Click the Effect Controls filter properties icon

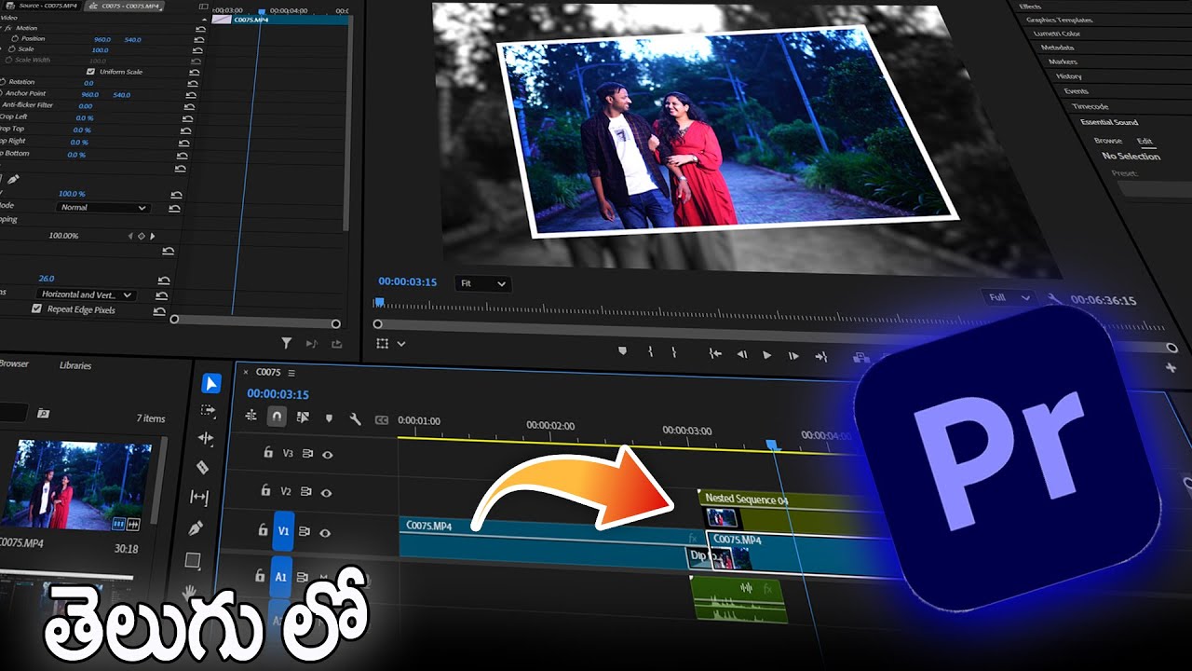(287, 343)
